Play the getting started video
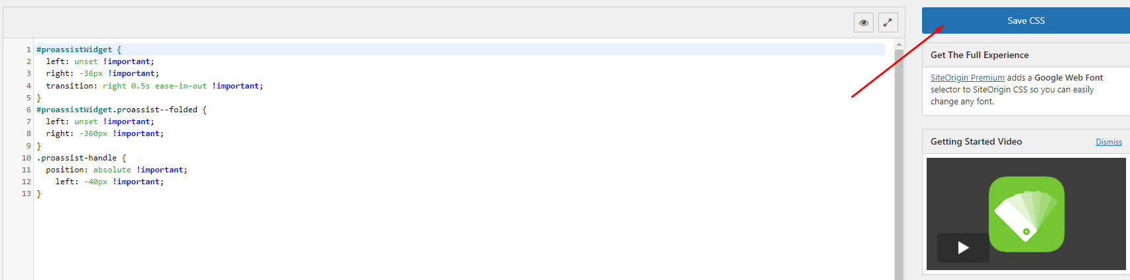1130x280 pixels. tap(963, 248)
